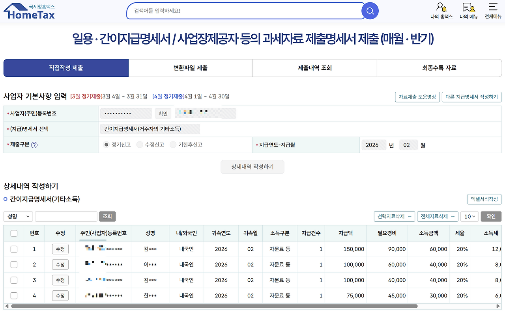
Task: Switch to 최종수록 자료 tab
Action: click(x=439, y=68)
